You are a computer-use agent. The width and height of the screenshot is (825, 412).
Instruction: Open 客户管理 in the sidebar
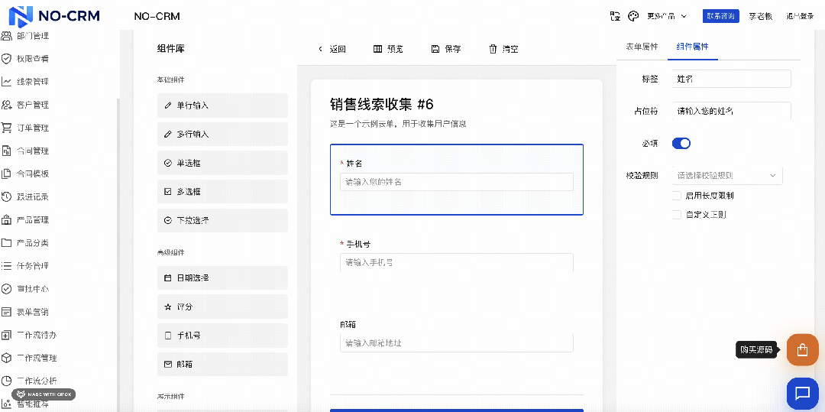pyautogui.click(x=32, y=105)
